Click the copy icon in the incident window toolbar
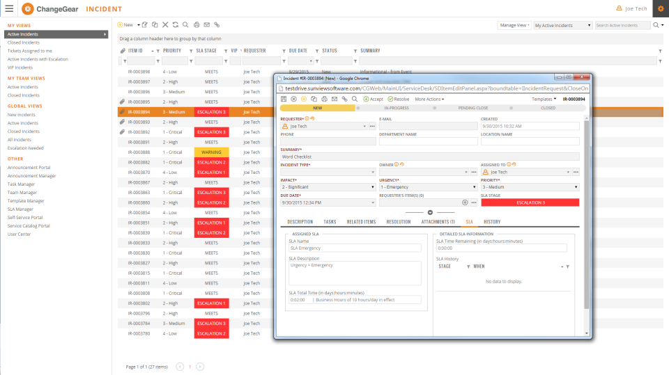 coord(314,99)
